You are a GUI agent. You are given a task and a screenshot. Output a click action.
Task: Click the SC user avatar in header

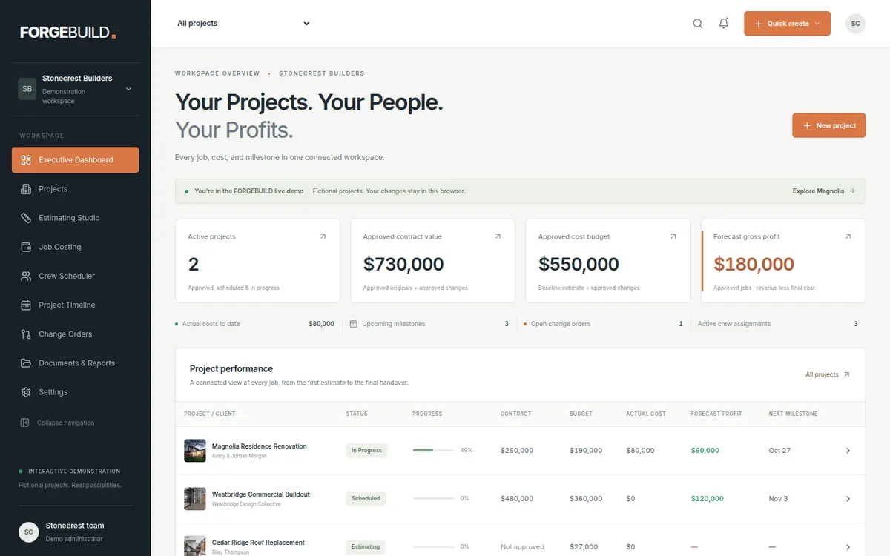[855, 24]
